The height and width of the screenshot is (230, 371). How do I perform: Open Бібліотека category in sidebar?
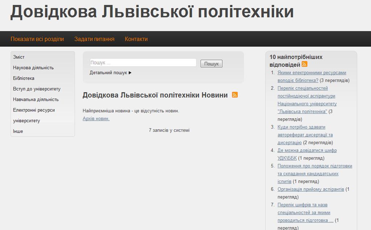coord(24,78)
